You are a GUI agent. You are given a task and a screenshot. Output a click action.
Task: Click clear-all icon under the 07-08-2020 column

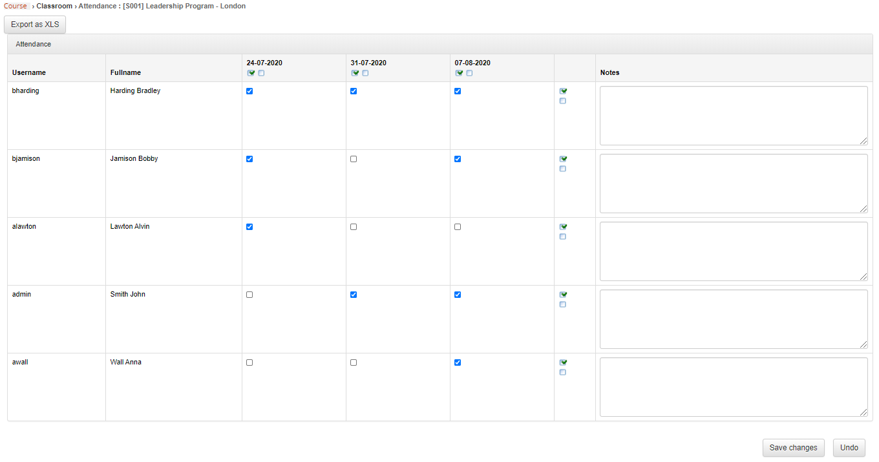coord(469,73)
